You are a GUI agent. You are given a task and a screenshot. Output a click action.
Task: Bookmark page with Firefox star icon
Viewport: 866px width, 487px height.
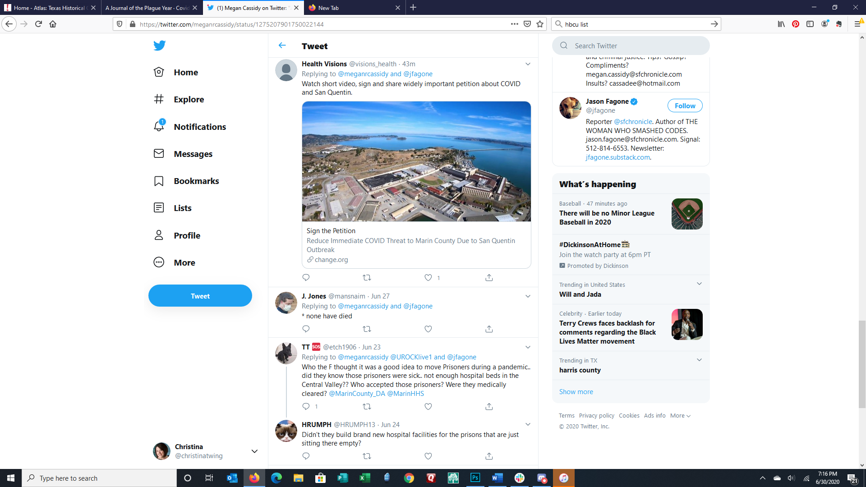coord(540,24)
